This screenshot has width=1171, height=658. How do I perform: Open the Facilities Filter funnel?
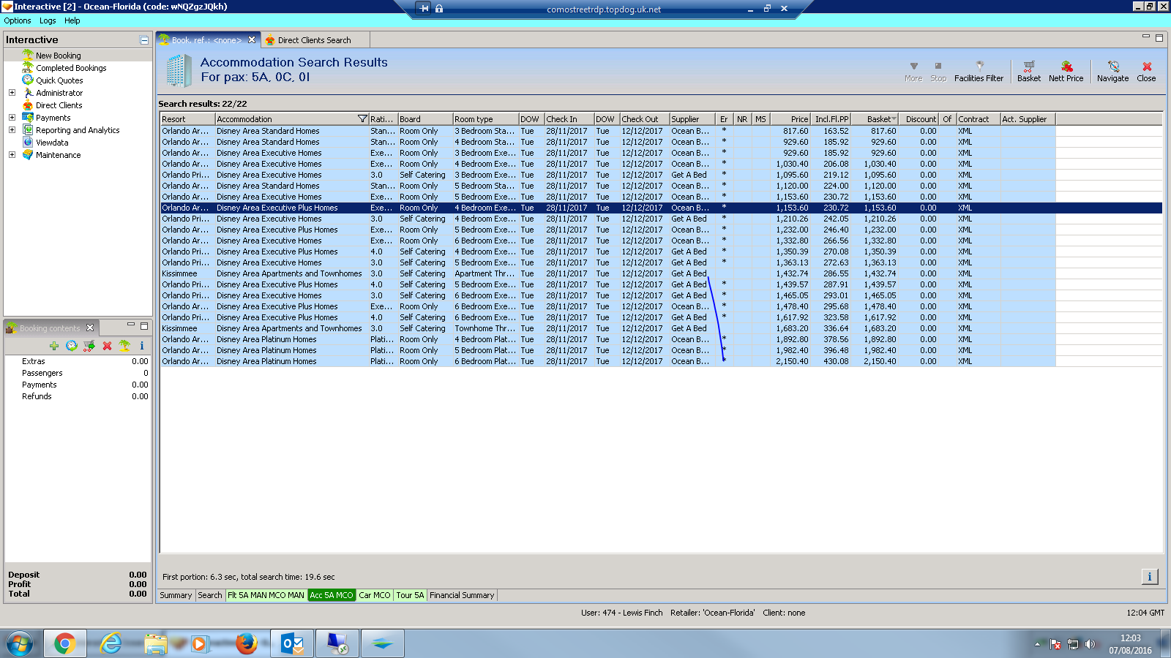point(979,72)
